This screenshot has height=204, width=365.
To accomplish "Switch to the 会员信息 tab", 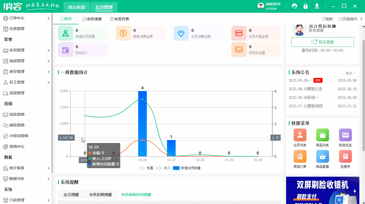I will pyautogui.click(x=92, y=19).
